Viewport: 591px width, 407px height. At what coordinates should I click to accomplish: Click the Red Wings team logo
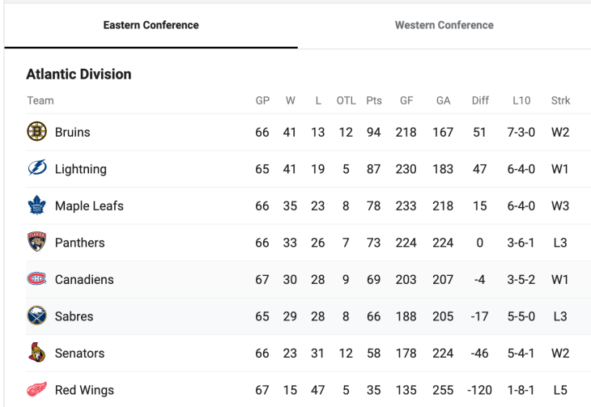click(x=36, y=390)
